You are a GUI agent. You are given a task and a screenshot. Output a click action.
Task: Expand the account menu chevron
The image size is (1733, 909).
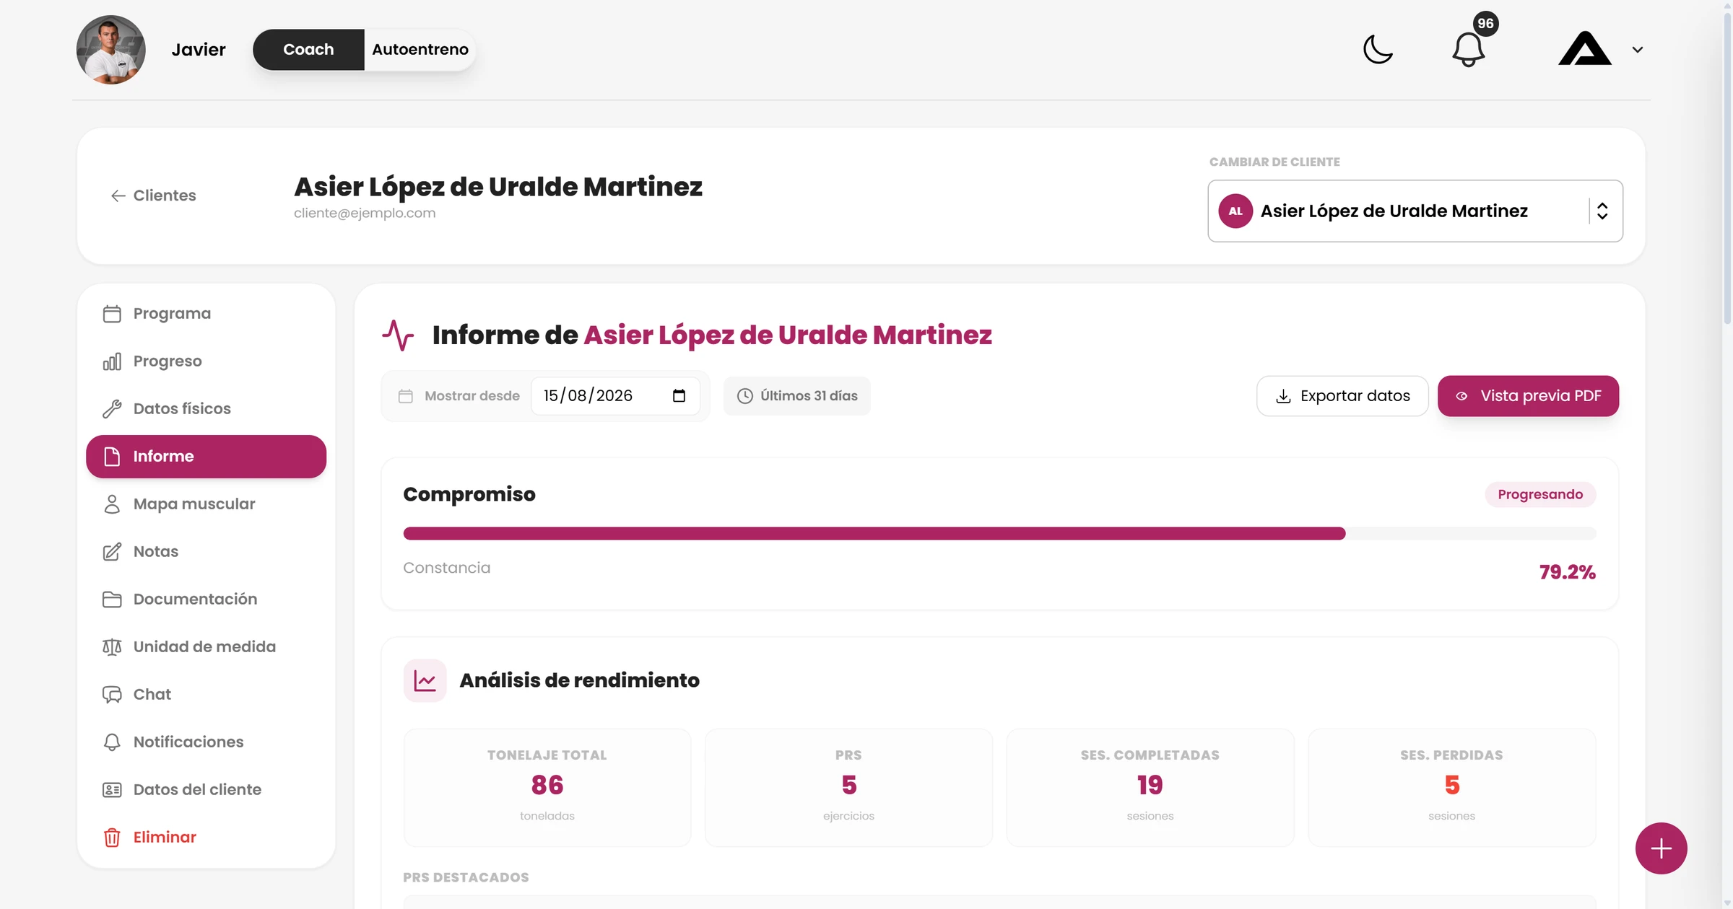[1638, 50]
